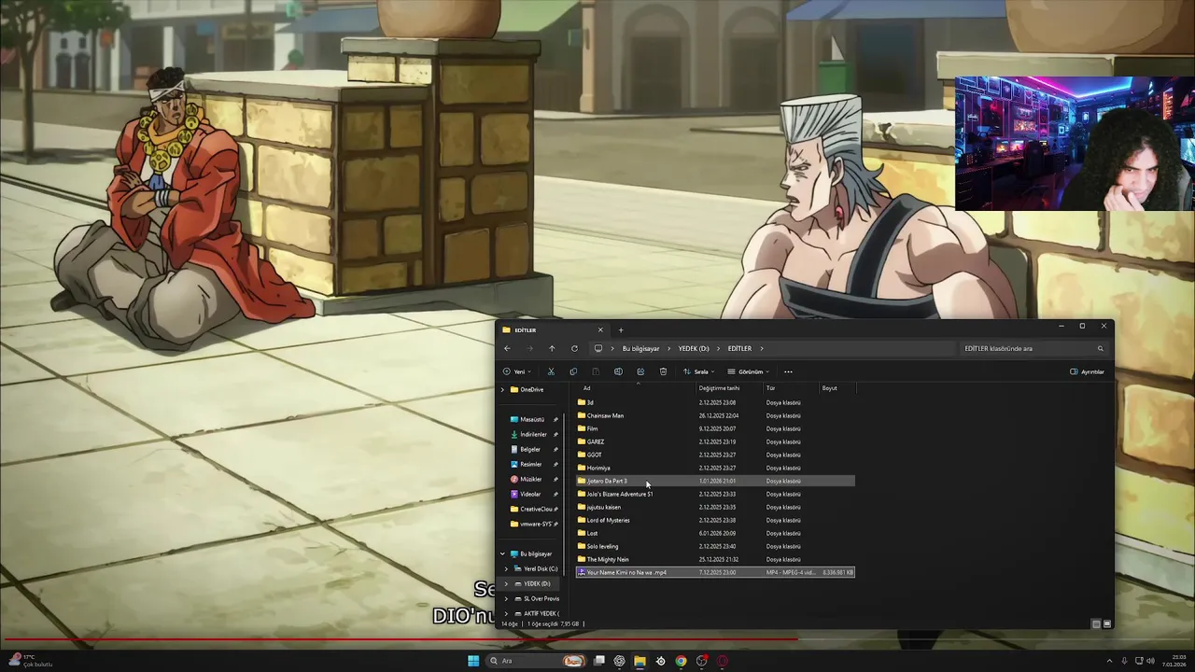Toggle the Ayrıntılar details pane

click(1088, 371)
